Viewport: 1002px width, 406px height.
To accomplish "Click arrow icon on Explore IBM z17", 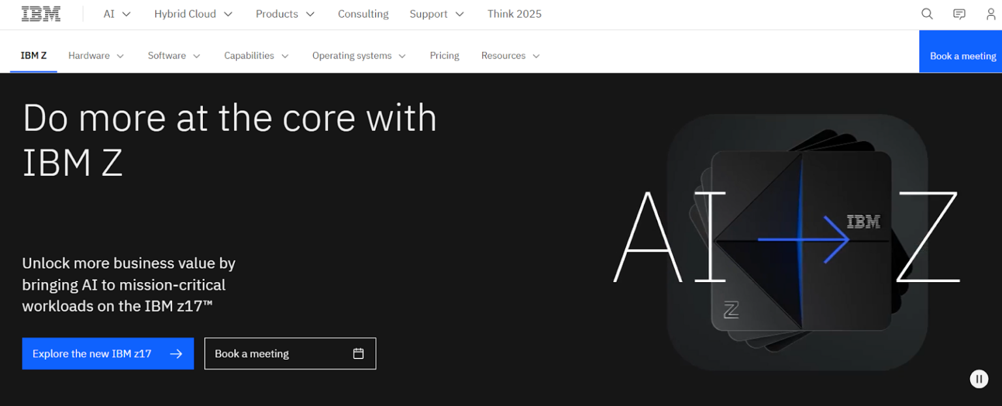I will click(175, 353).
